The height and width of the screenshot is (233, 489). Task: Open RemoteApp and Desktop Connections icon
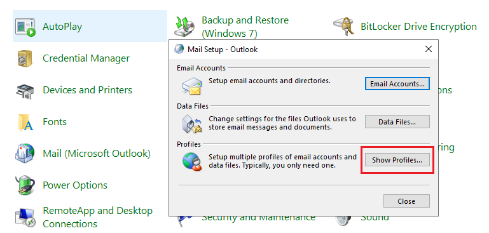(25, 218)
